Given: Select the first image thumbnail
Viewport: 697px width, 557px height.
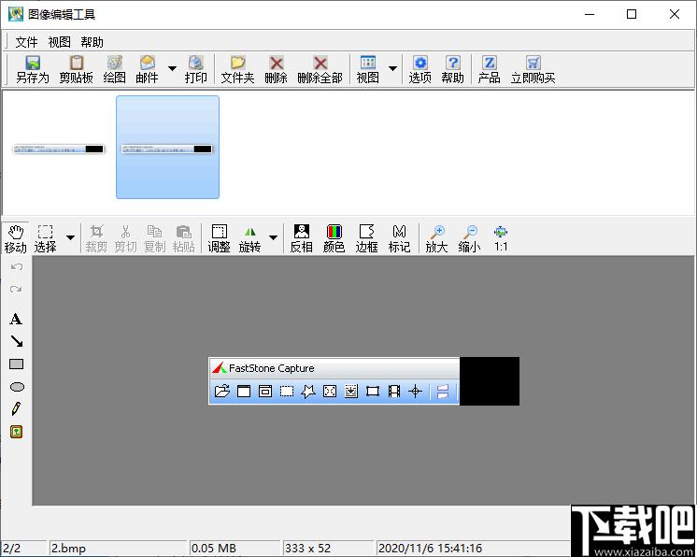Looking at the screenshot, I should pyautogui.click(x=58, y=149).
